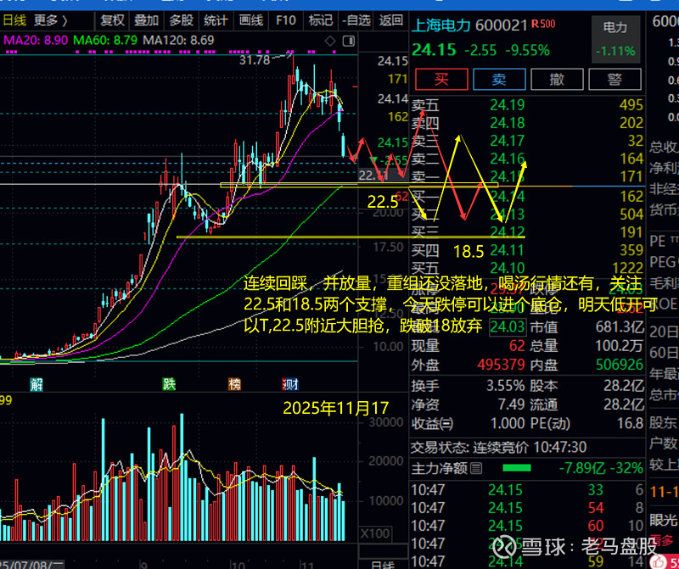This screenshot has width=679, height=569.
Task: Click the 解 marker icon below the chart
Action: (x=36, y=384)
